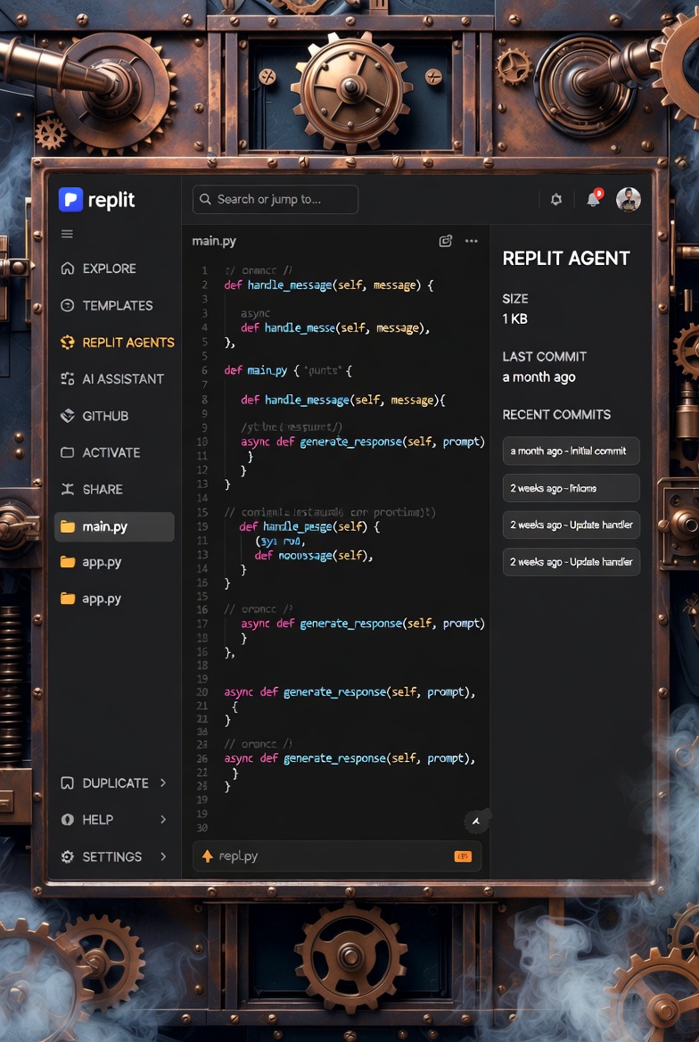Expand the SETTINGS chevron
This screenshot has width=699, height=1042.
click(x=163, y=856)
